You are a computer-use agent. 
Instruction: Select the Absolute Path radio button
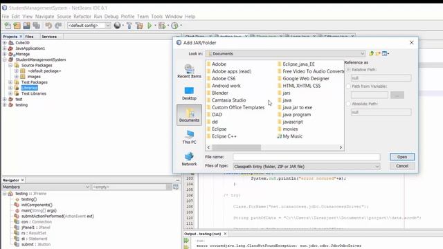[348, 104]
